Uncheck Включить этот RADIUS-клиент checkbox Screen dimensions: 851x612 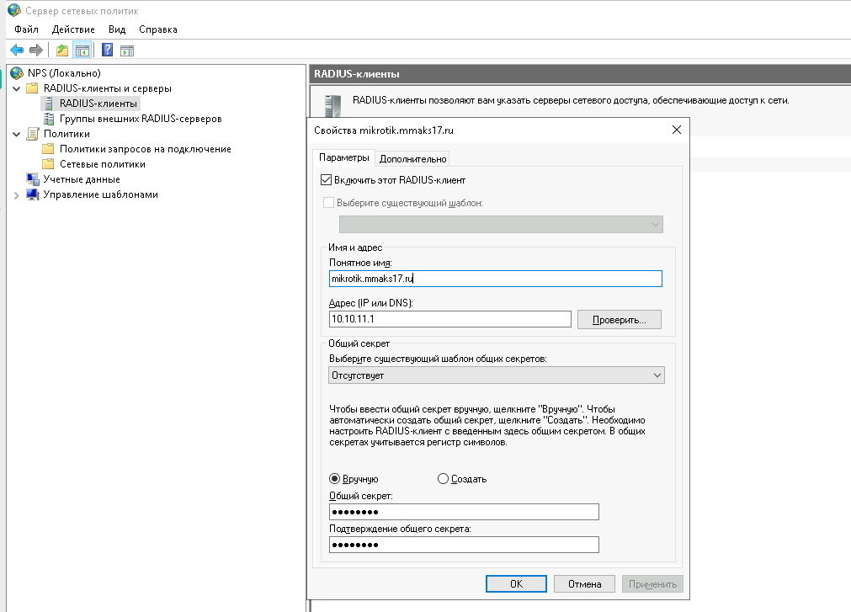tap(327, 180)
